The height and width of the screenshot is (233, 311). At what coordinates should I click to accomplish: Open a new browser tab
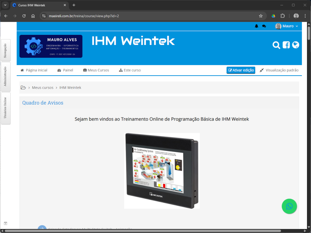(x=74, y=5)
